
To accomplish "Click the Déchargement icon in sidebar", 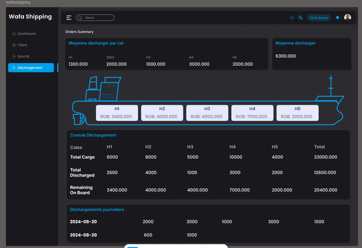I will [14, 67].
